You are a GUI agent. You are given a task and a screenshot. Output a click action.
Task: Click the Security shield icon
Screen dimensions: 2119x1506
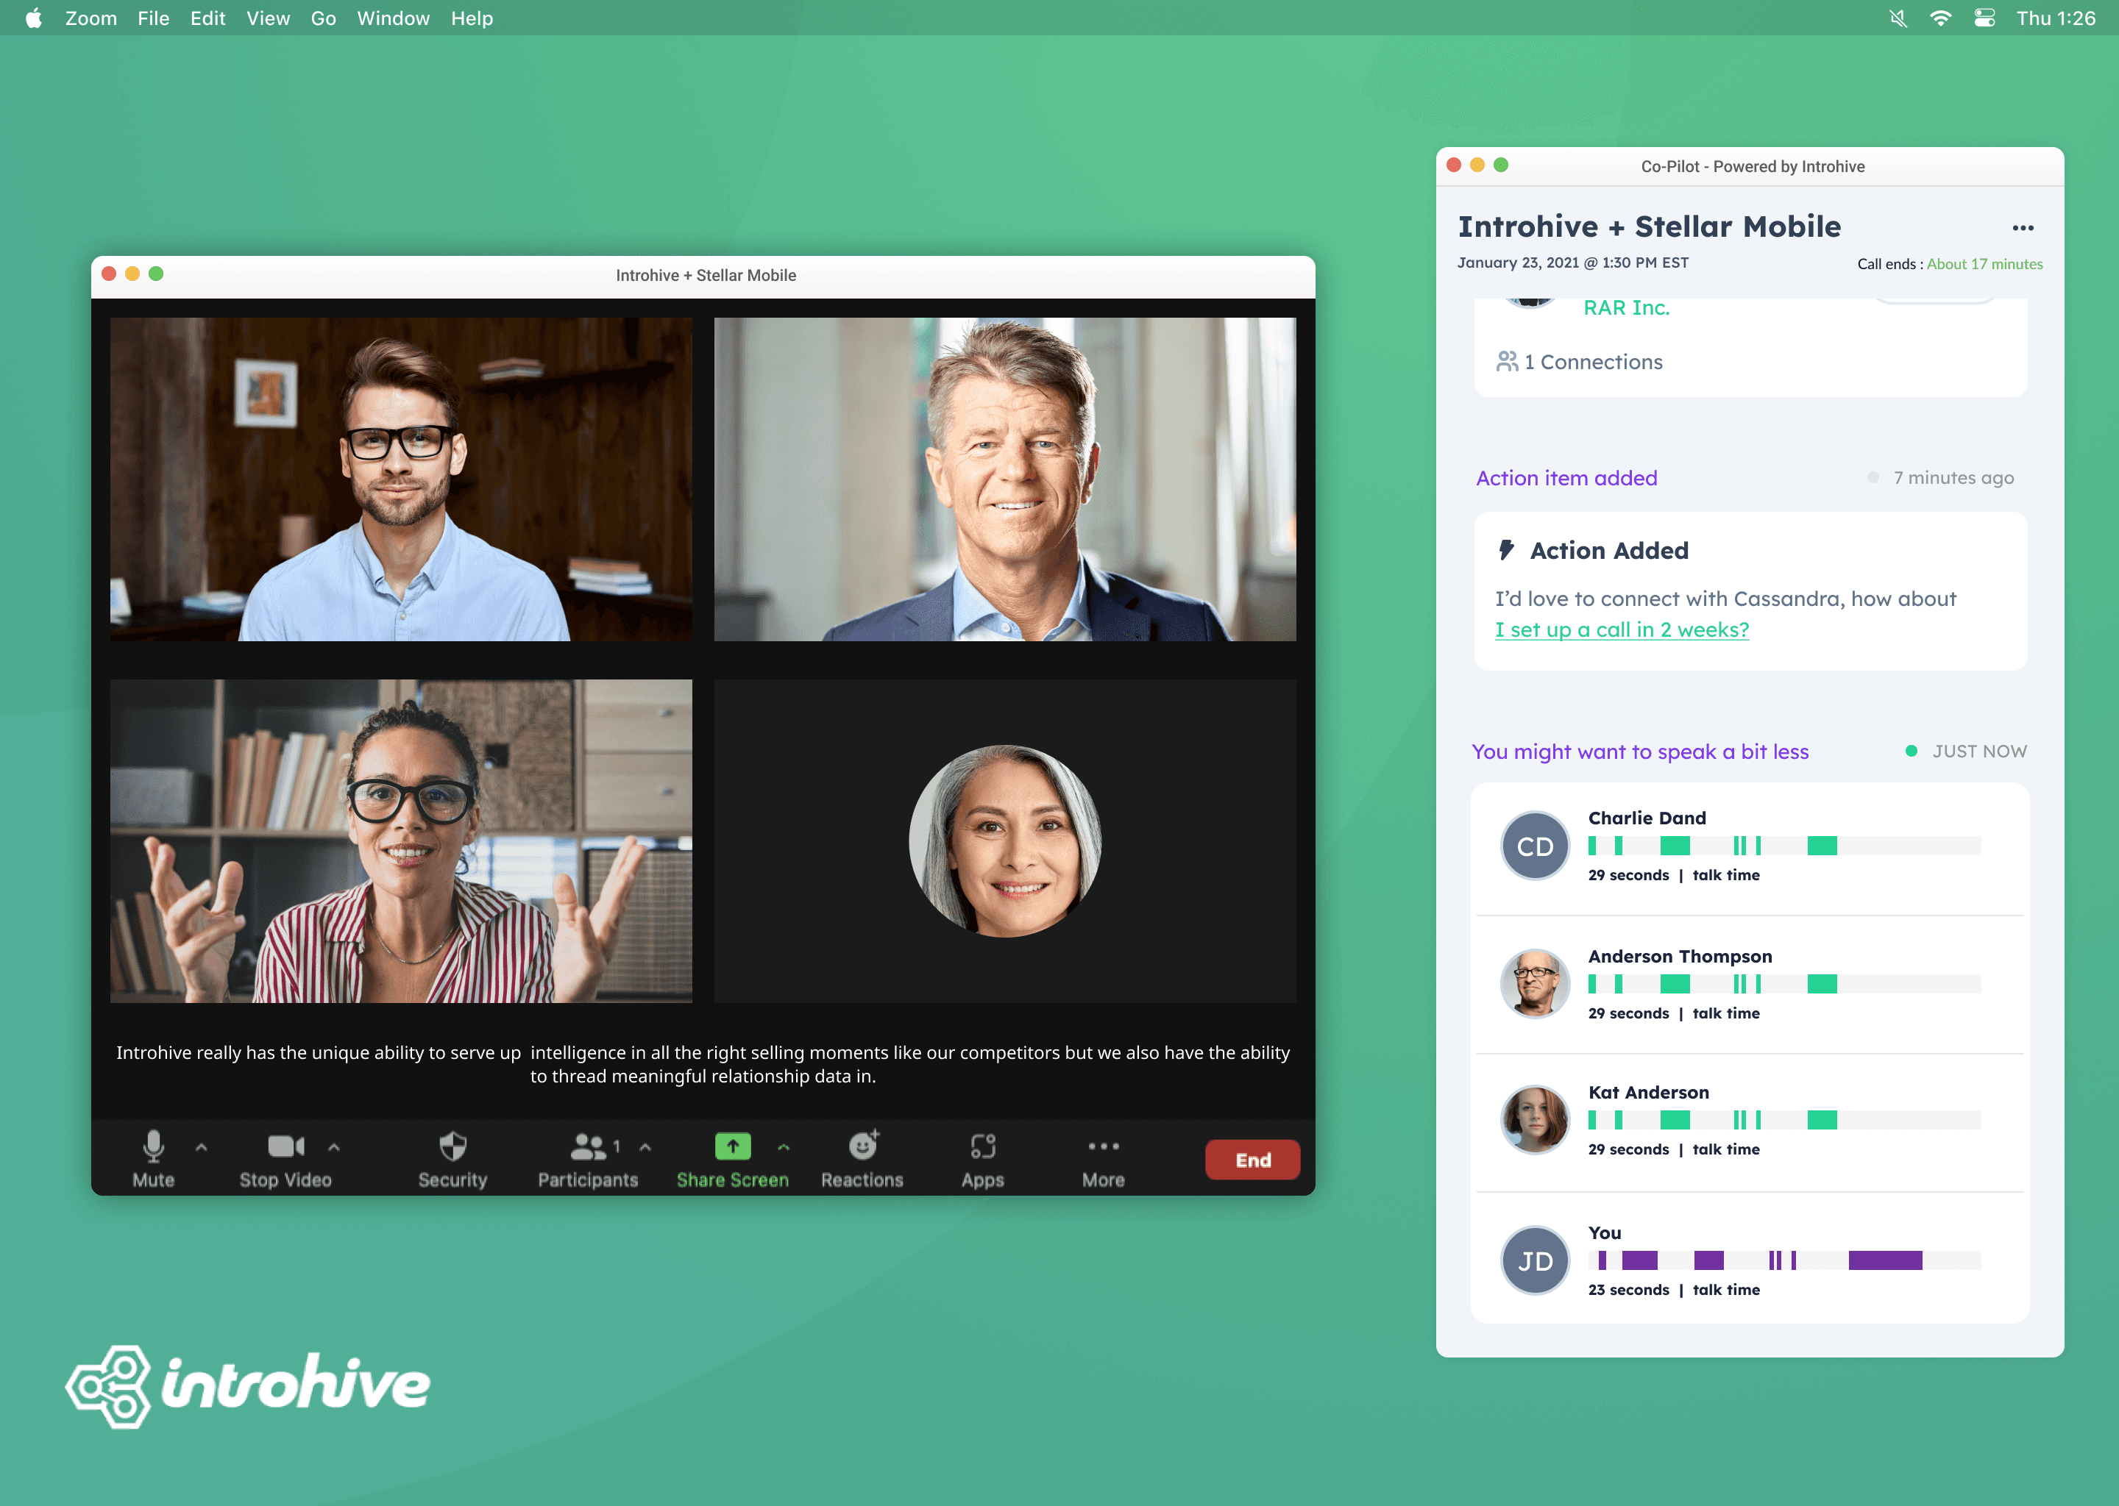tap(452, 1147)
